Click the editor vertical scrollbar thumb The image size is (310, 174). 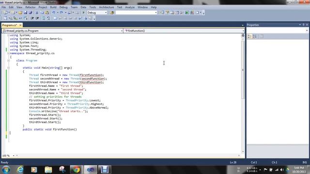[x=243, y=70]
